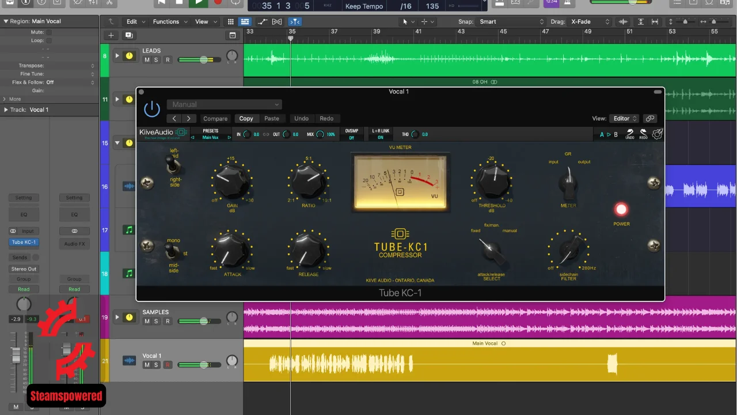Click the pointer tool selector
This screenshot has height=415, width=737.
click(x=408, y=22)
